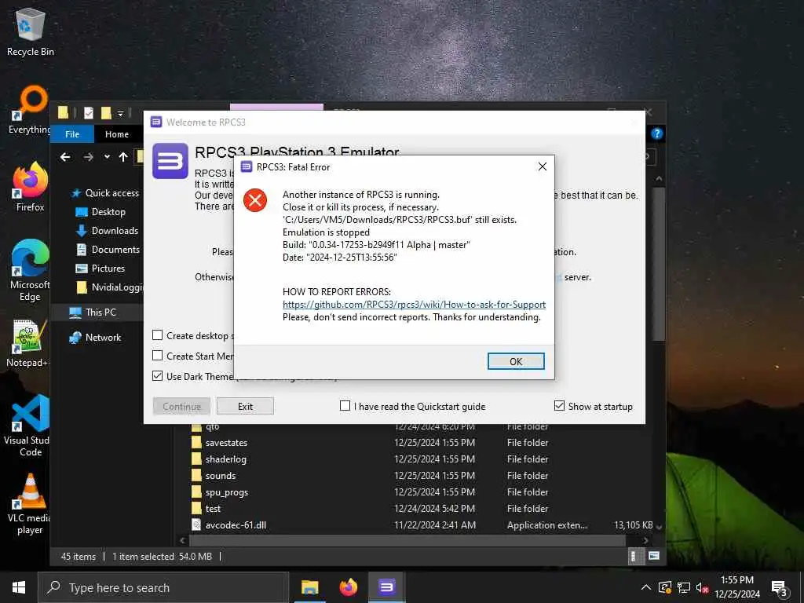Select the sounds folder
The image size is (804, 603).
(x=221, y=475)
